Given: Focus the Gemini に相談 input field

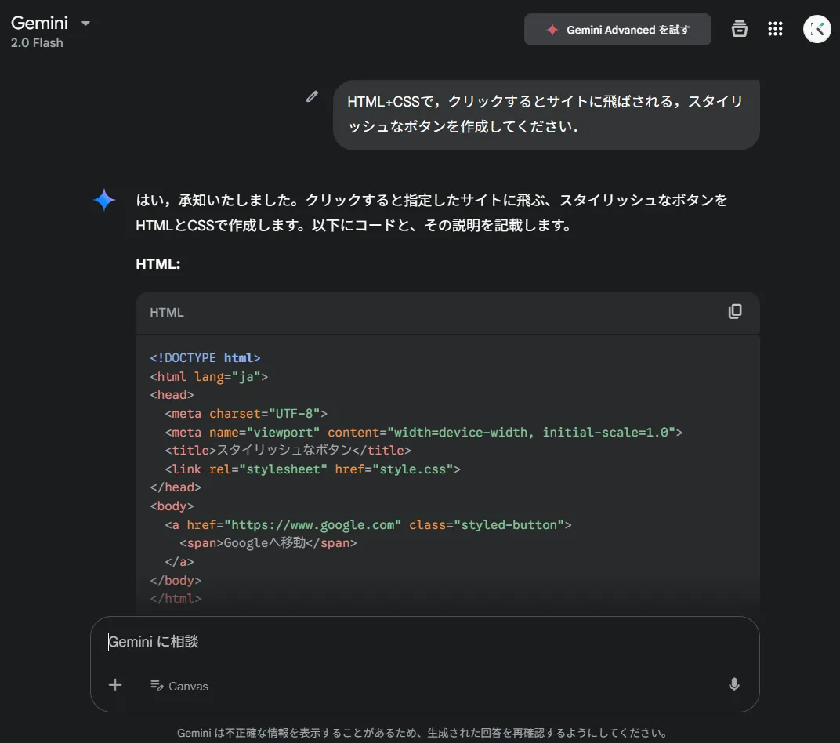Looking at the screenshot, I should pyautogui.click(x=423, y=642).
